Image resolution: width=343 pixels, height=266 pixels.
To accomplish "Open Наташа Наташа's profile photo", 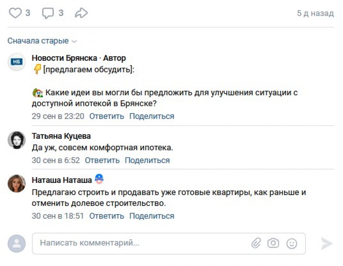I will [17, 183].
